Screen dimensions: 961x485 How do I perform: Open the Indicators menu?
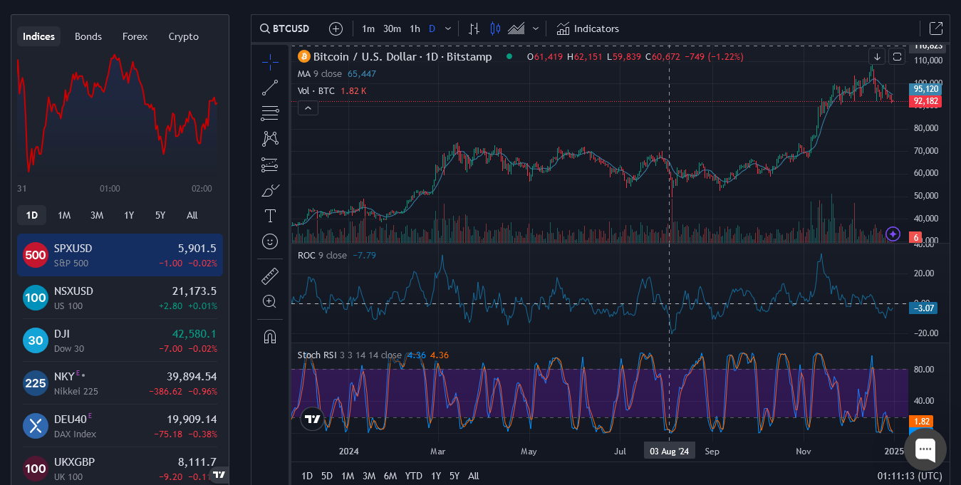[588, 28]
